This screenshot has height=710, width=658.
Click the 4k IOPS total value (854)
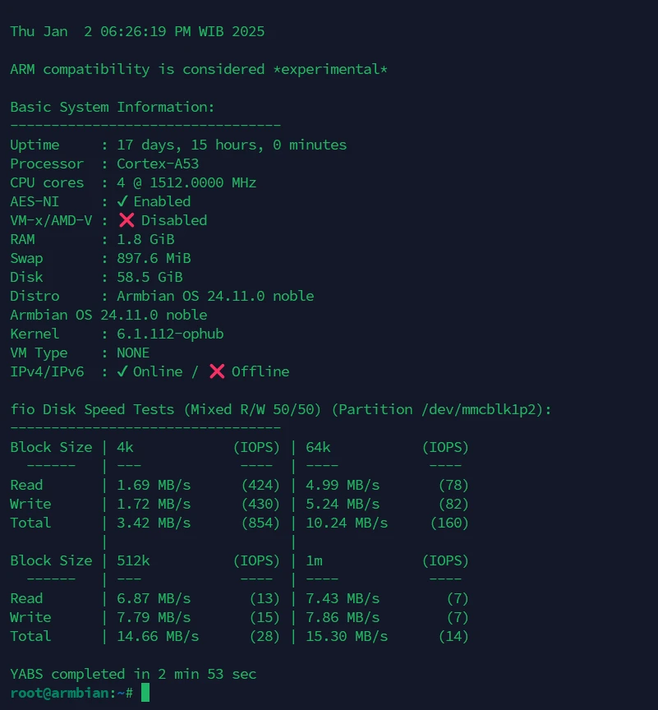click(x=260, y=523)
